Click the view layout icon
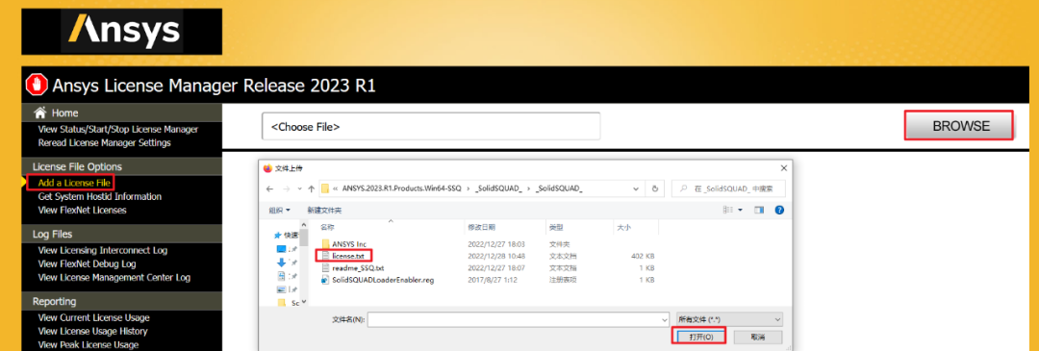The image size is (1039, 351). click(727, 210)
